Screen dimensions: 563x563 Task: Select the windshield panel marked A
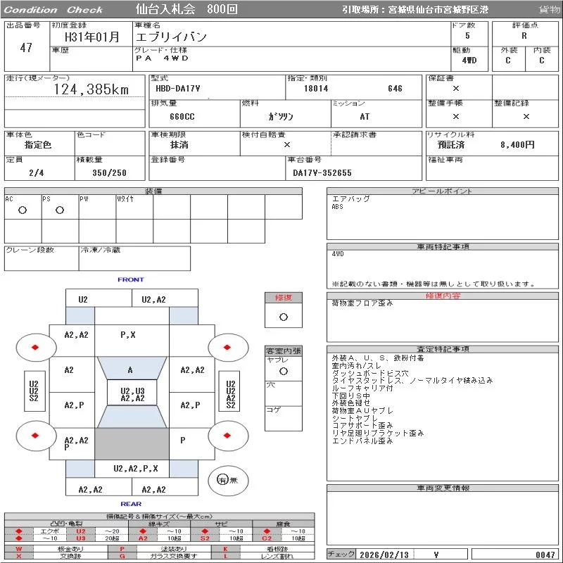pos(130,369)
